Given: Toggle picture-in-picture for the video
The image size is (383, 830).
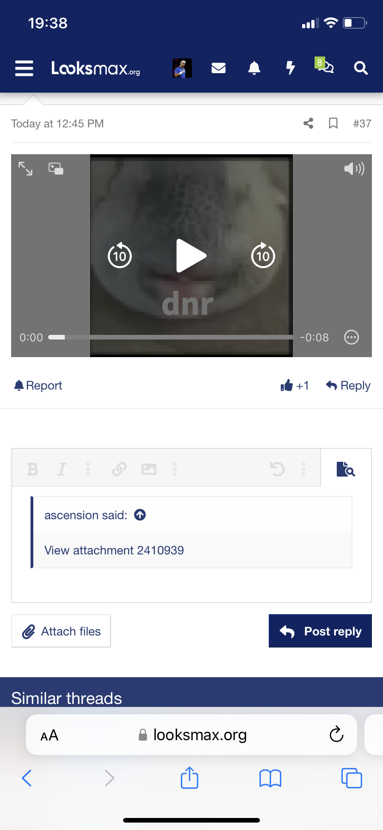Looking at the screenshot, I should coord(56,169).
